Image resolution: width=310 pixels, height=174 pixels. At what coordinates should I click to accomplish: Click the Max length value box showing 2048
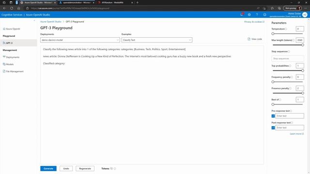tap(300, 40)
